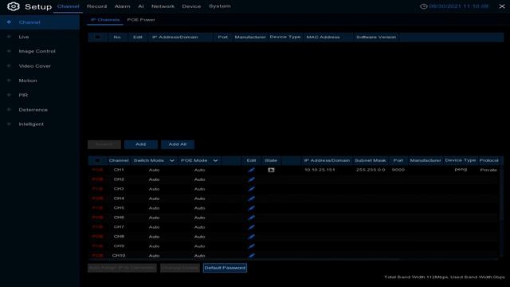
Task: Edit channel CH1 with the pencil icon
Action: click(x=252, y=170)
